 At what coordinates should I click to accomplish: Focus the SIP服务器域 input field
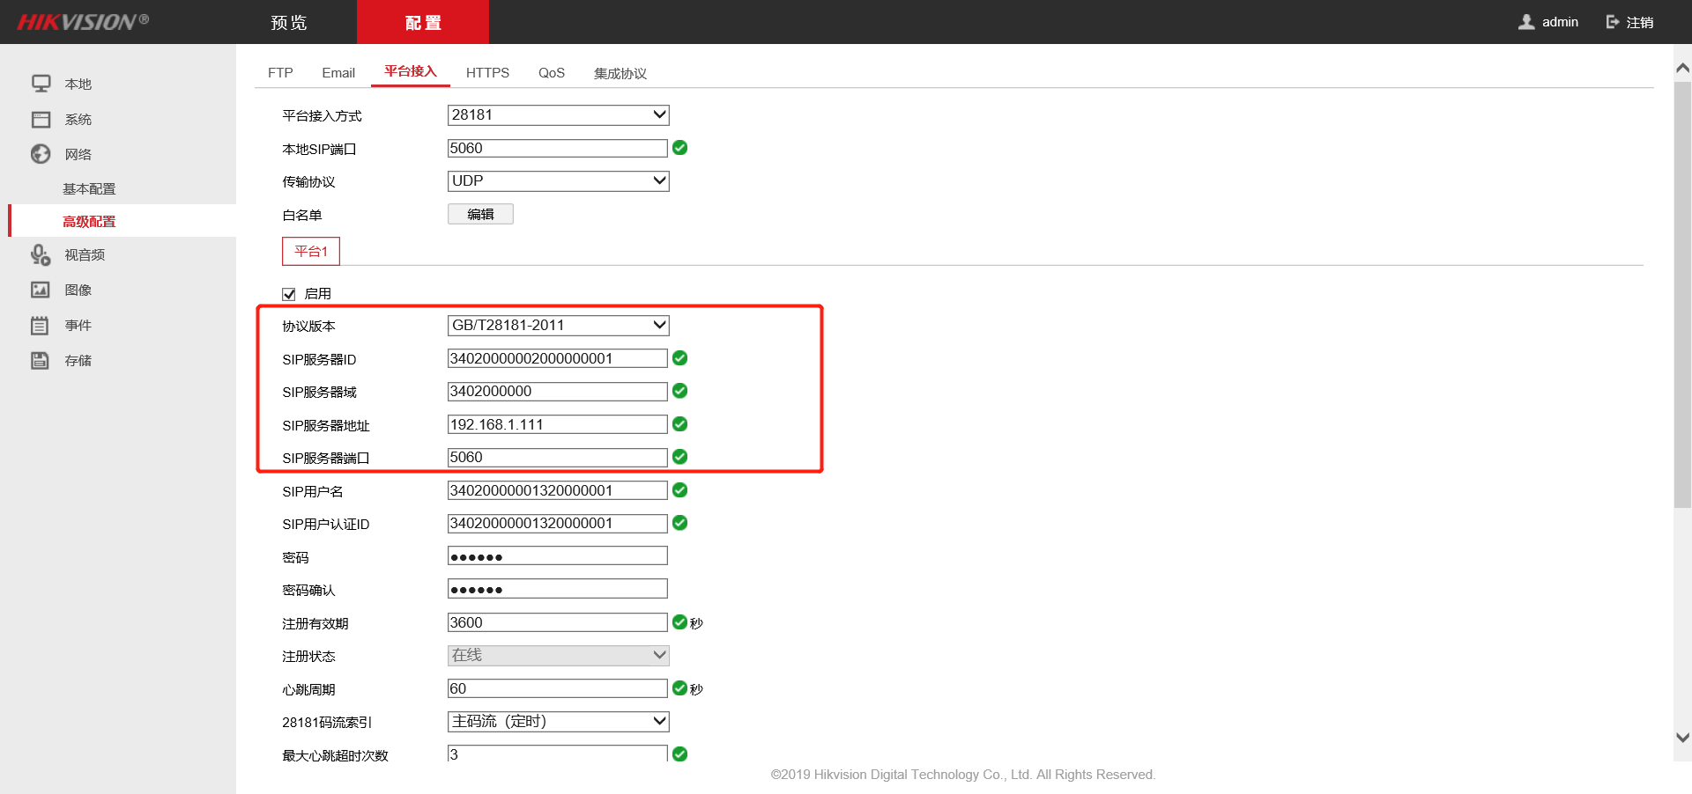(558, 391)
